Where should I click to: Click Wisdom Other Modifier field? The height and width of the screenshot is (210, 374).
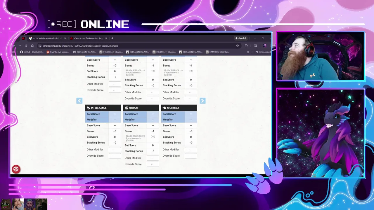153,158
